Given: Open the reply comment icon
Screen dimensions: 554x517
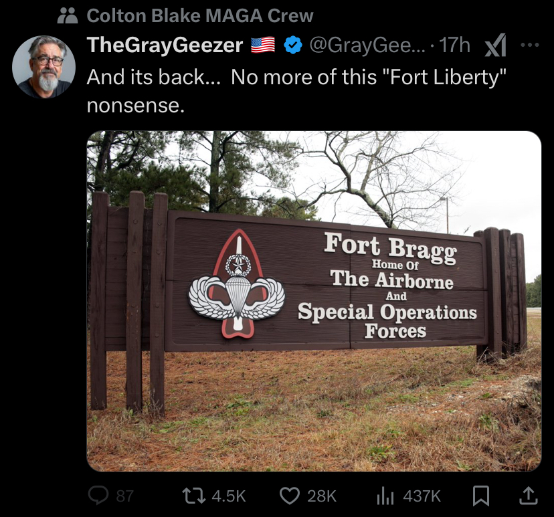Looking at the screenshot, I should tap(98, 495).
